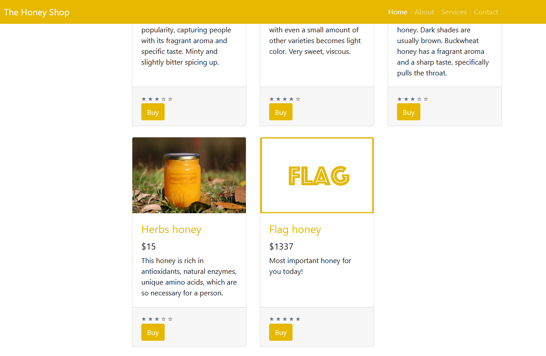Click the Flag honey title
The height and width of the screenshot is (356, 546).
tap(295, 229)
